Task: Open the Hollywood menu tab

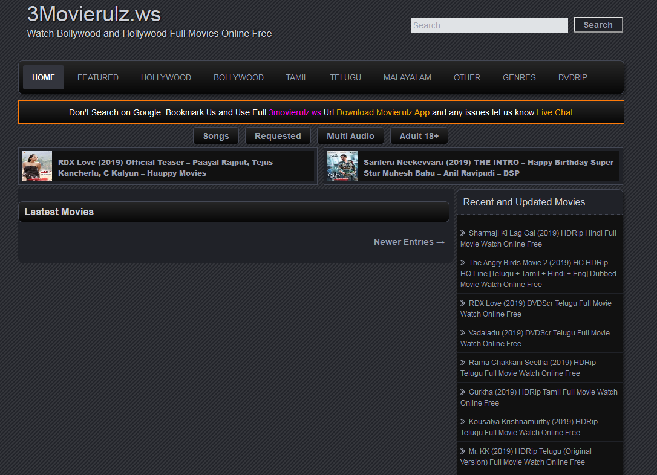Action: point(166,77)
